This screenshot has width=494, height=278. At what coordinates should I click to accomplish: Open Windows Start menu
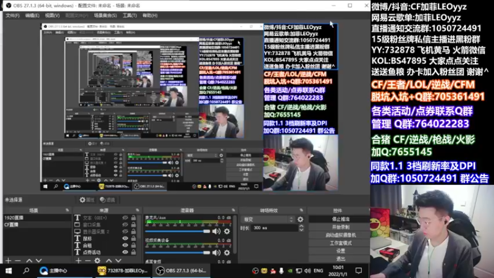click(9, 271)
